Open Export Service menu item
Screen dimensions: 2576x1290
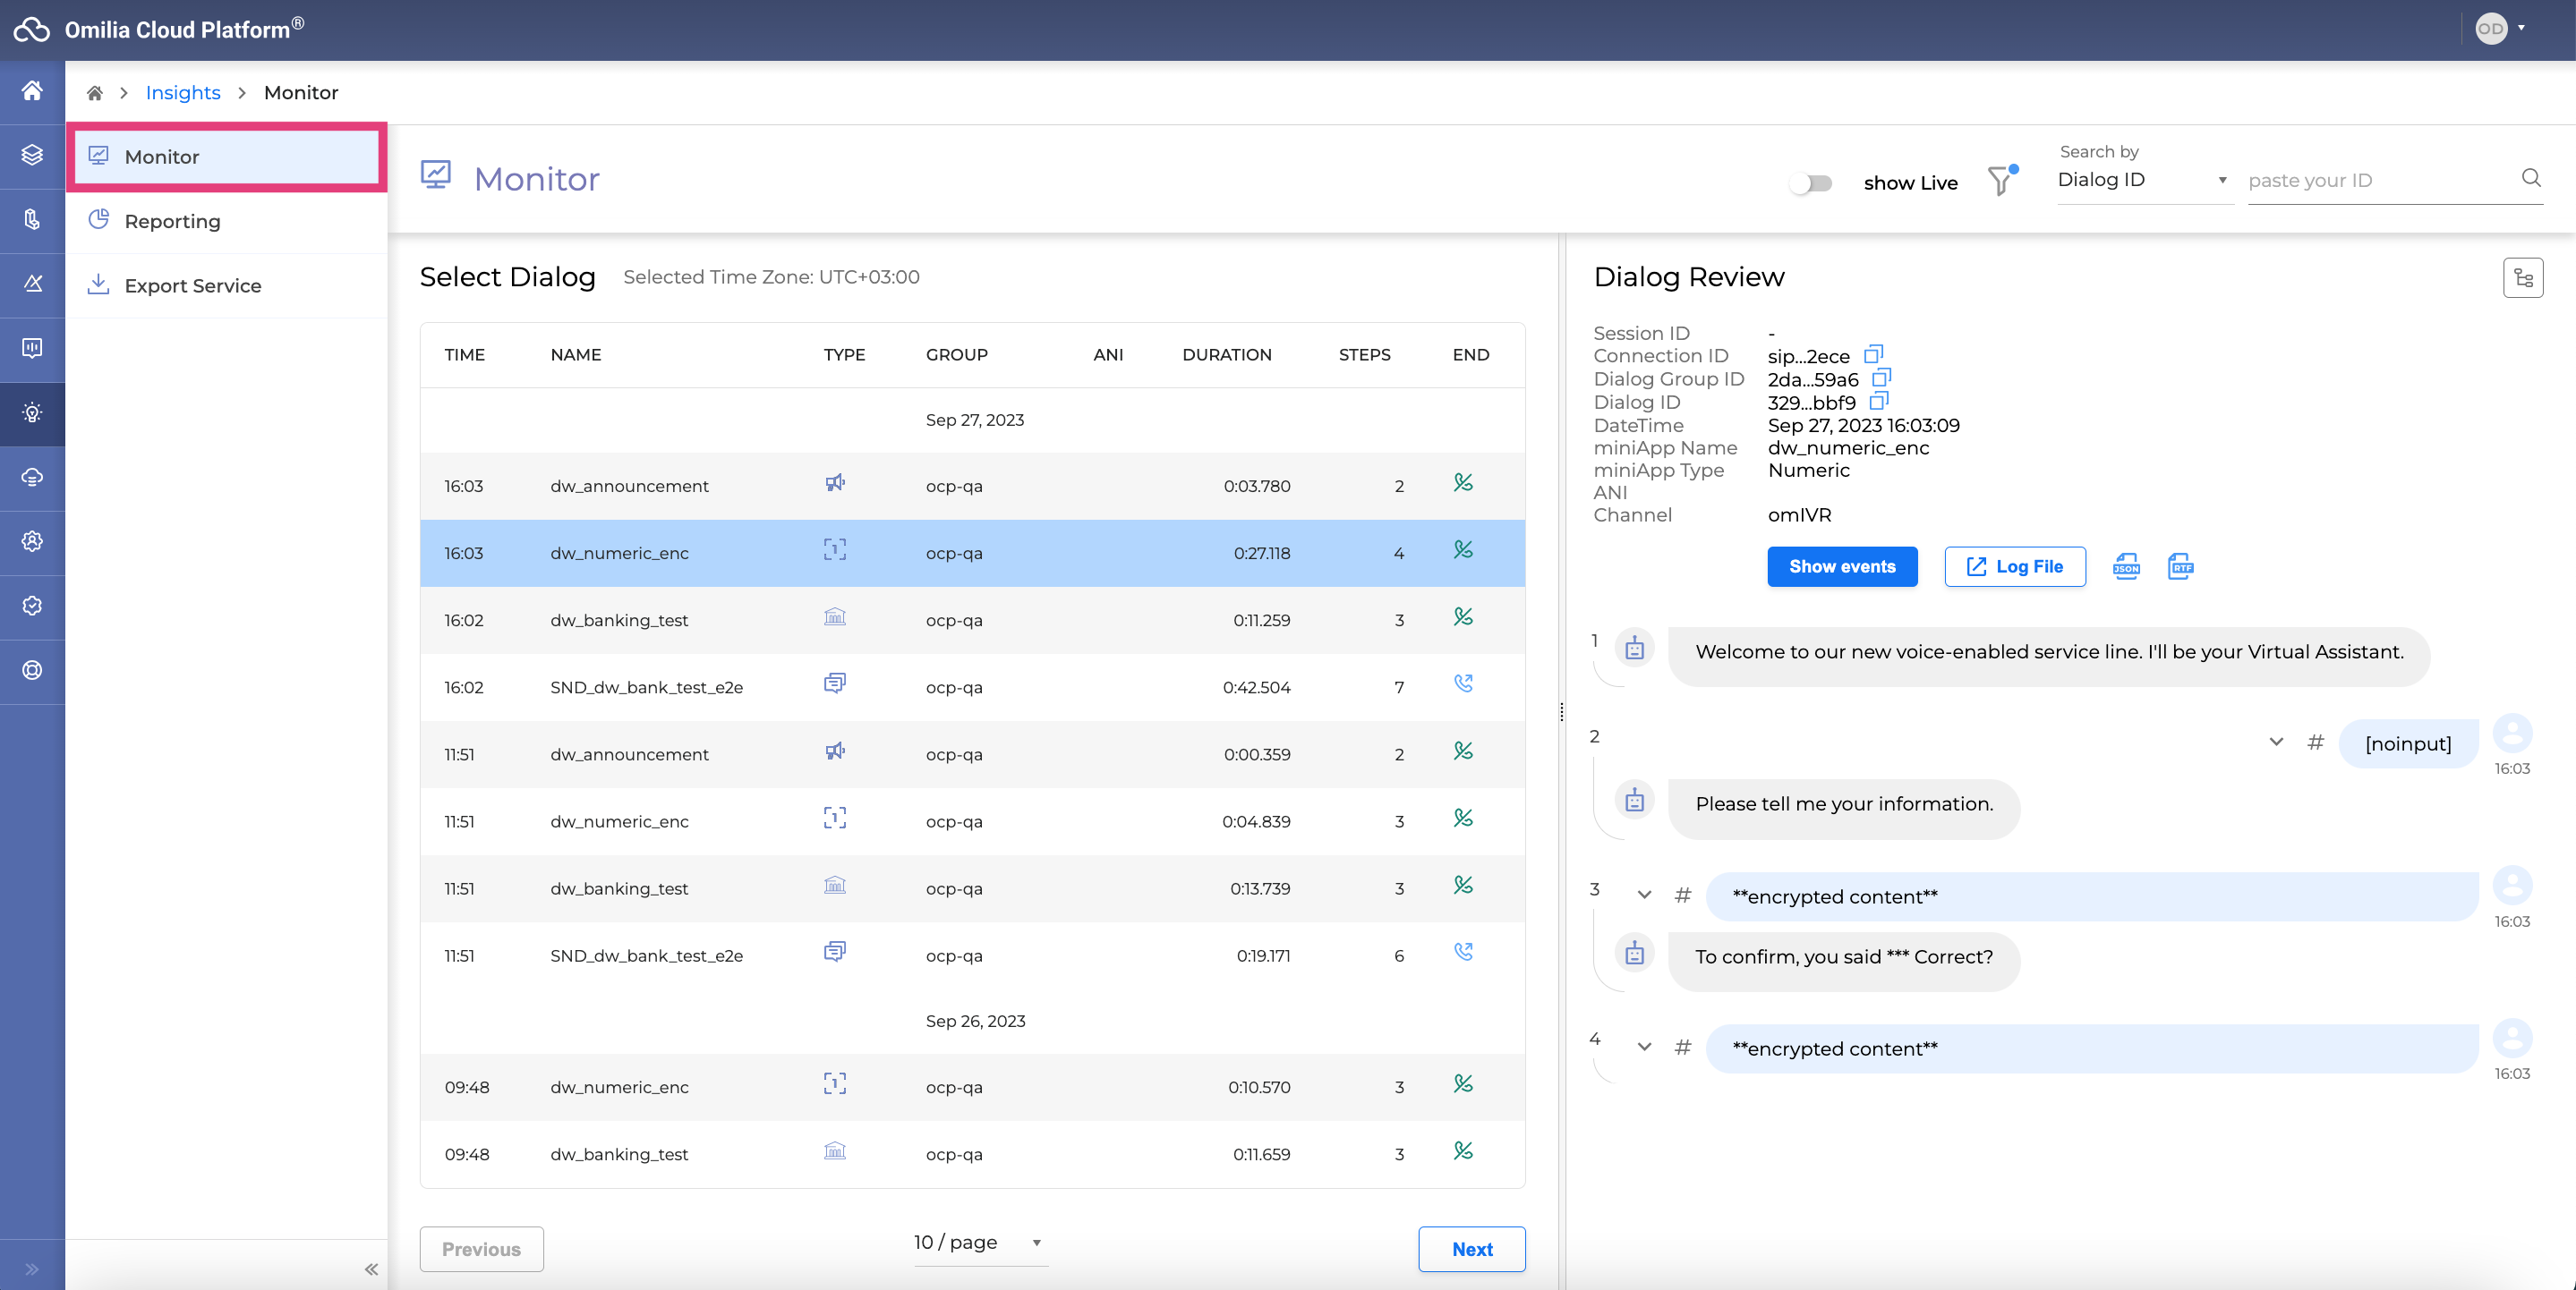[x=192, y=285]
